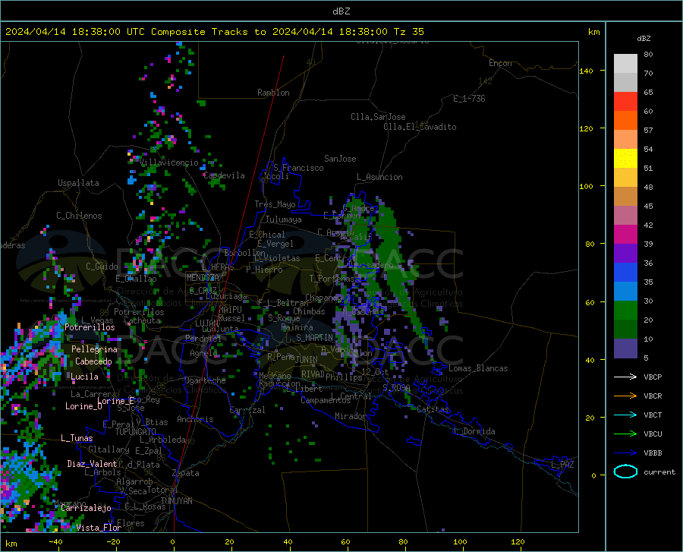Click the white VBCP arrow legend icon
Screen dimensions: 683x552
pyautogui.click(x=625, y=377)
